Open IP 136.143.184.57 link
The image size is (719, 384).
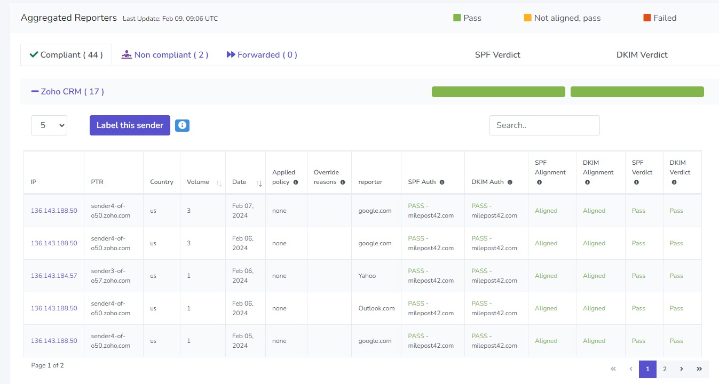(54, 276)
